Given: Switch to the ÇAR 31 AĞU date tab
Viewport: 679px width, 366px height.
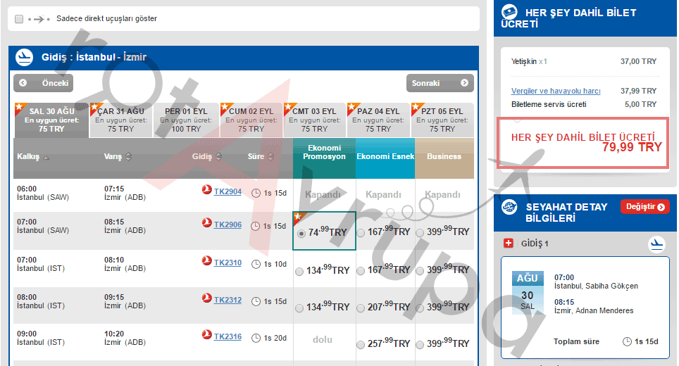Looking at the screenshot, I should [121, 120].
